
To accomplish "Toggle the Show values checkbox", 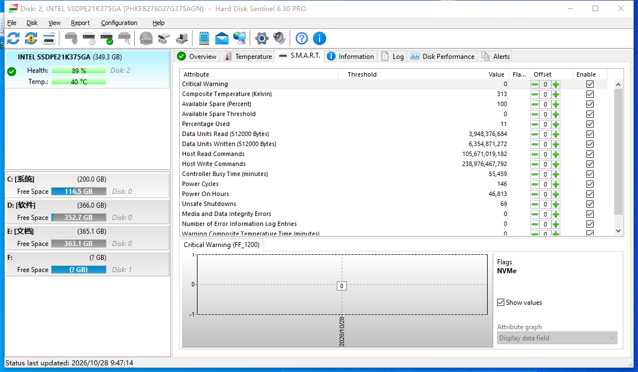I will [x=501, y=303].
